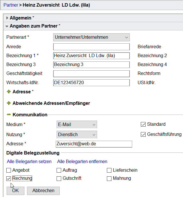Open the Partnerart dropdown
Viewport: 183px width, 197px height.
tap(91, 37)
